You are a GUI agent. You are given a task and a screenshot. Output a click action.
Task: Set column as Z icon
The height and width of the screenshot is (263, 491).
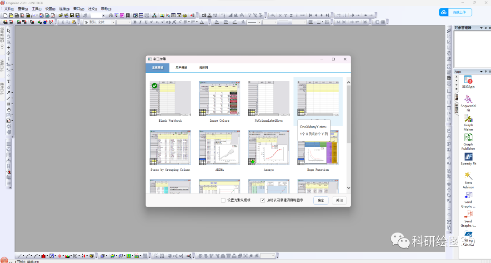coord(291,15)
